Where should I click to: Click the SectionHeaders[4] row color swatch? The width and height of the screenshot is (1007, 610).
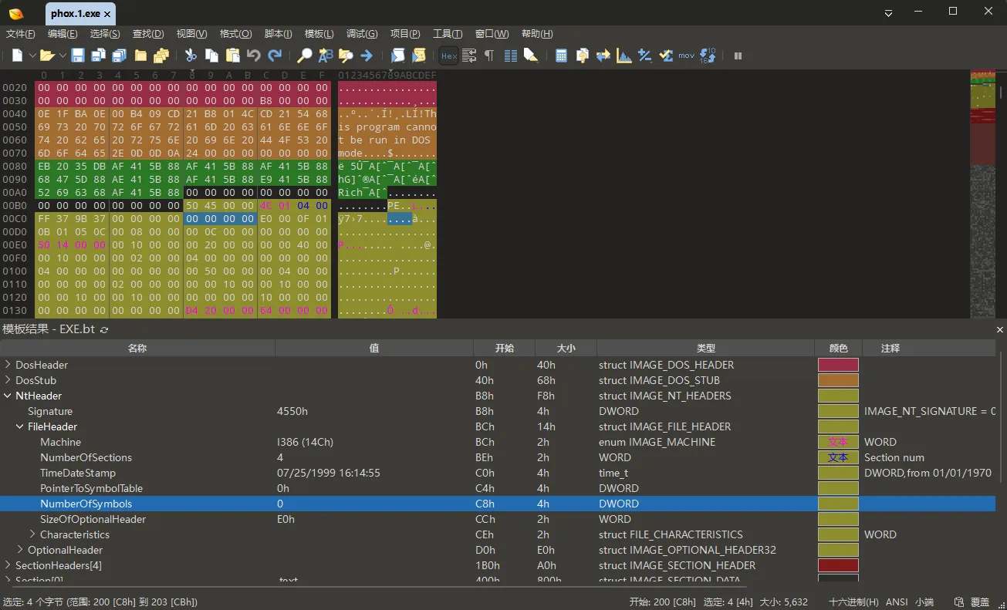(x=838, y=565)
